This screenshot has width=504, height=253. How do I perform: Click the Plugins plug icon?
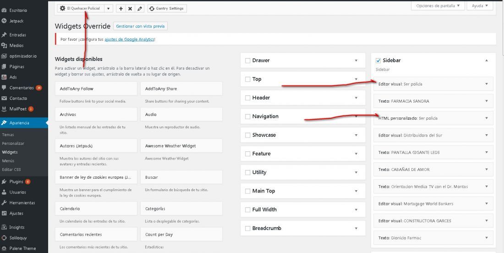(4, 181)
